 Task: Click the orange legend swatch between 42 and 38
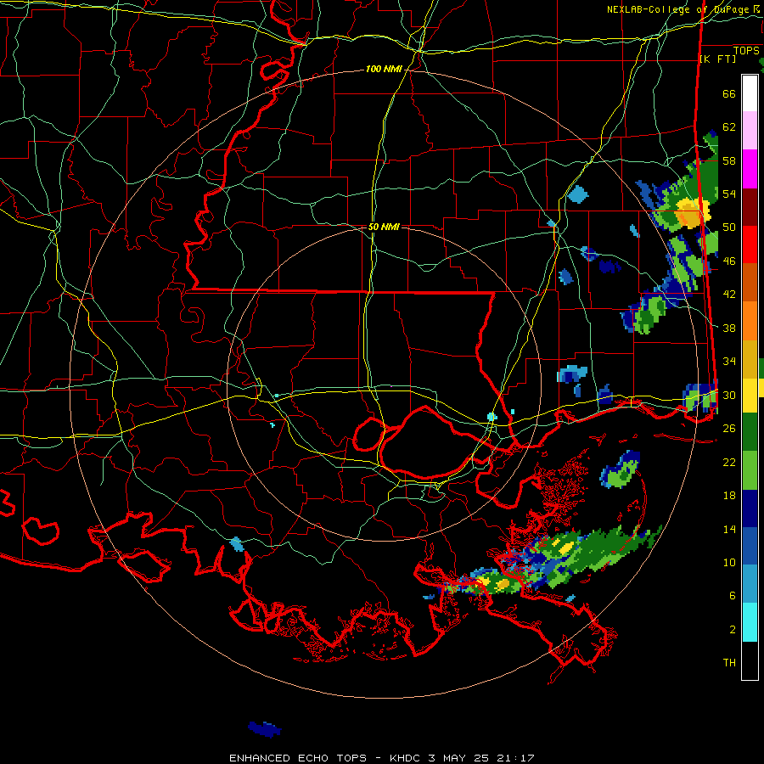pos(750,320)
